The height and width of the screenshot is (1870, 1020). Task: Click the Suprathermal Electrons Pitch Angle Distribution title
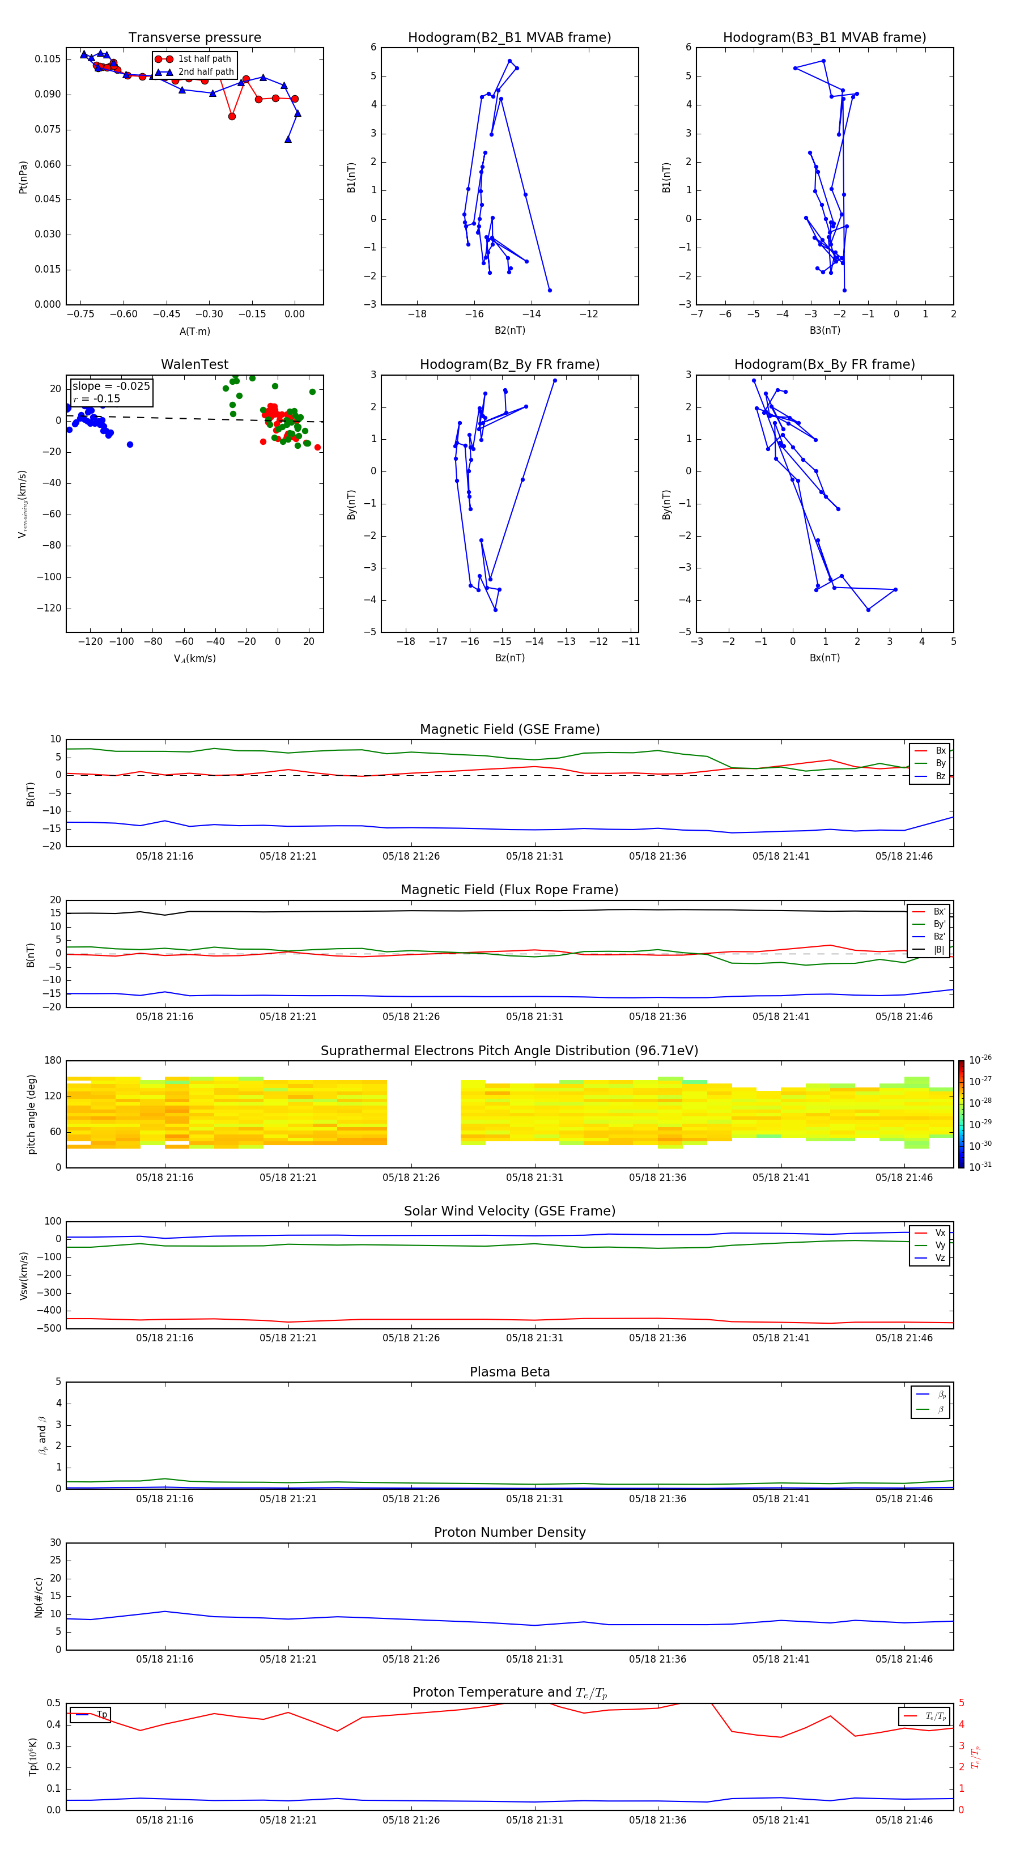509,1051
